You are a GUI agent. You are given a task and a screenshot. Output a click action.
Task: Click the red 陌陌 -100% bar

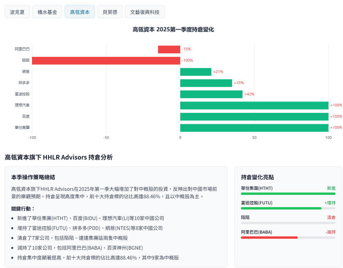click(106, 61)
